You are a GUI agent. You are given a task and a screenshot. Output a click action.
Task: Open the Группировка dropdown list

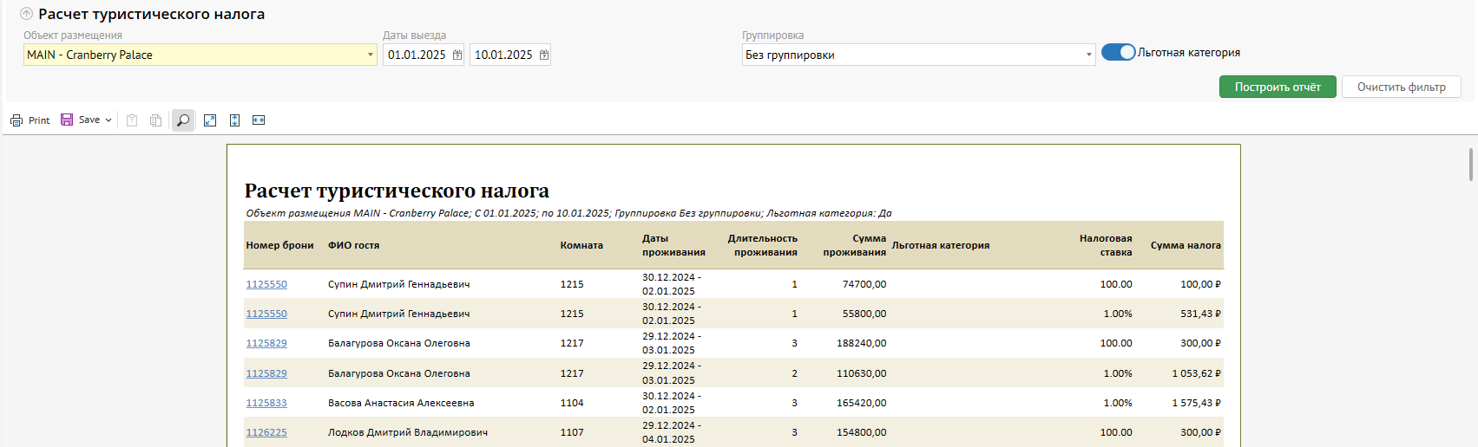click(1089, 55)
